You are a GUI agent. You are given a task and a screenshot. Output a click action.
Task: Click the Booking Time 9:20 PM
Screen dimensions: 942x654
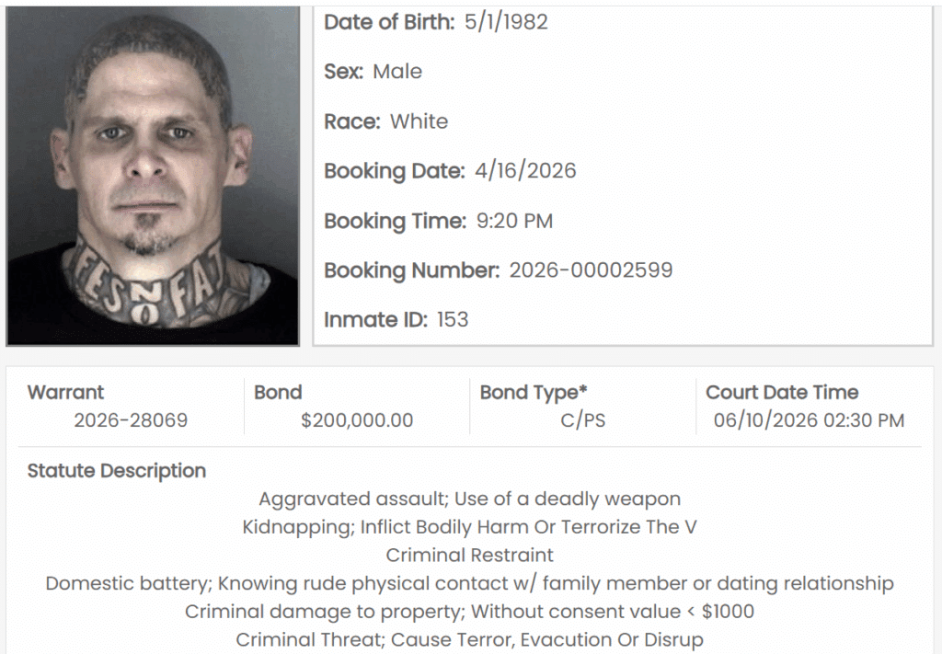pyautogui.click(x=514, y=221)
